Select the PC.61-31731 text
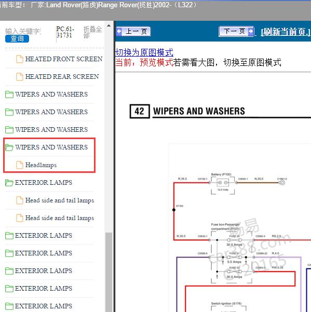 point(65,32)
